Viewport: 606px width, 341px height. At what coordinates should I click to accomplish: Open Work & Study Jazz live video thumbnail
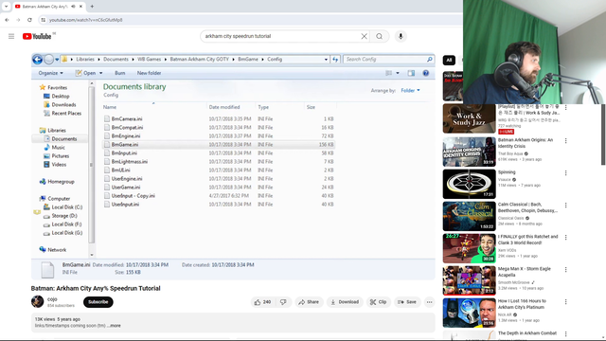(469, 118)
